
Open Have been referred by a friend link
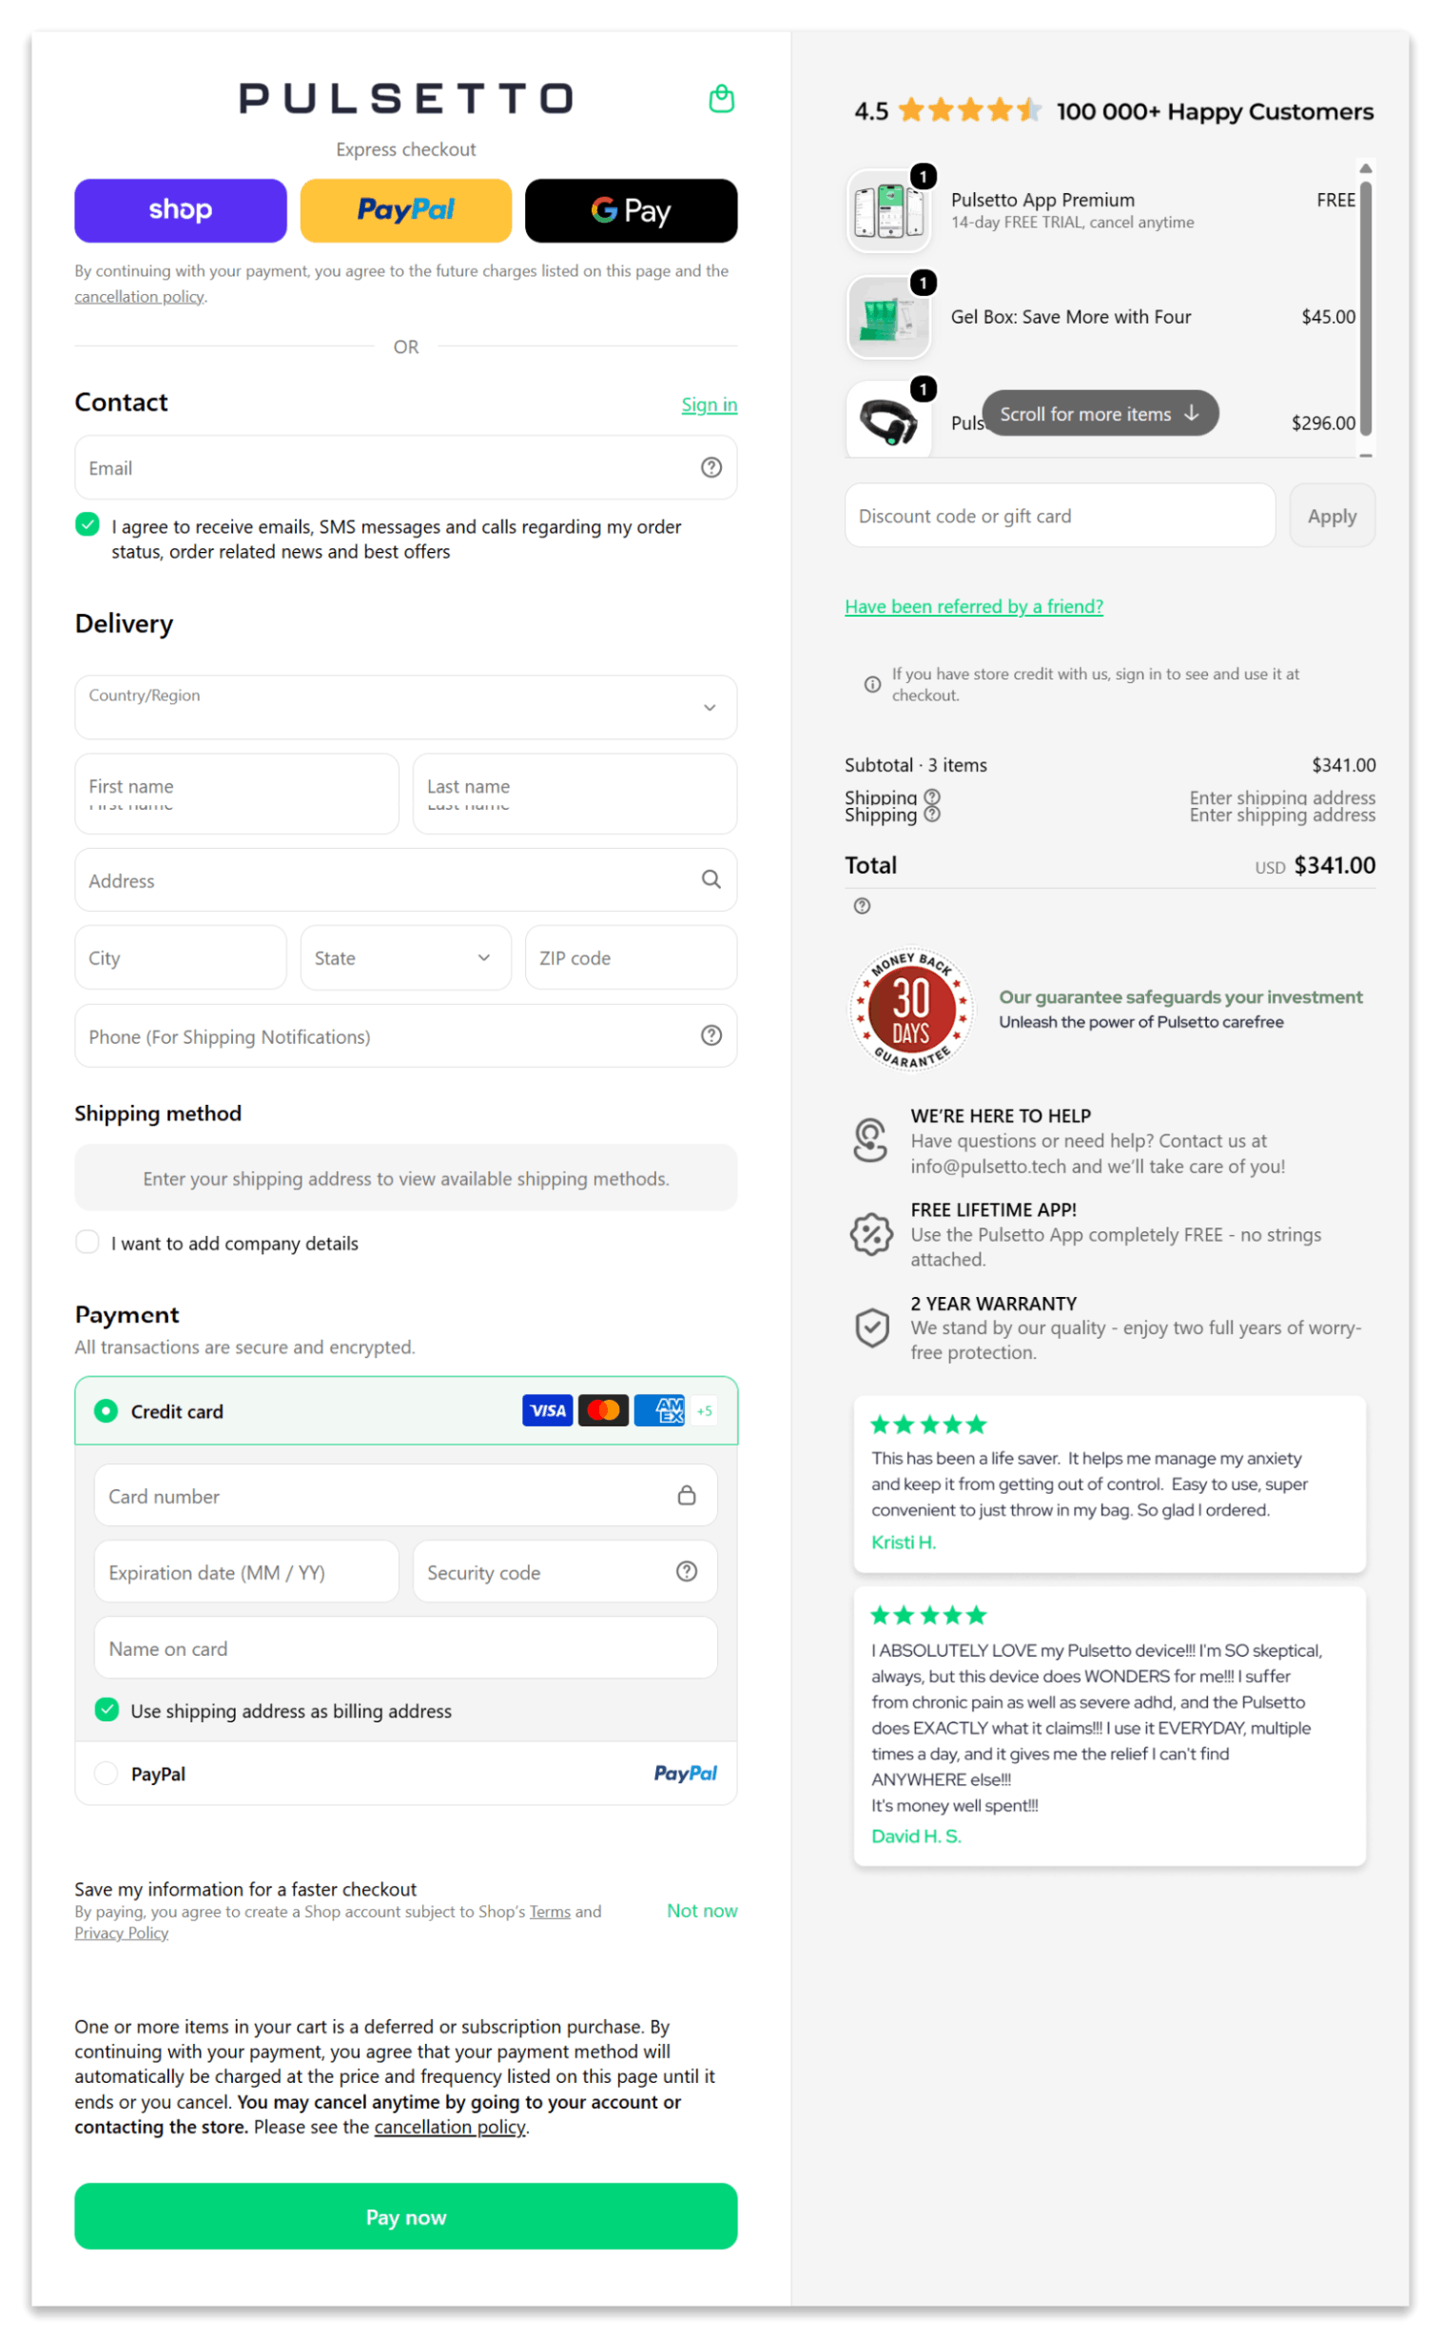point(974,606)
